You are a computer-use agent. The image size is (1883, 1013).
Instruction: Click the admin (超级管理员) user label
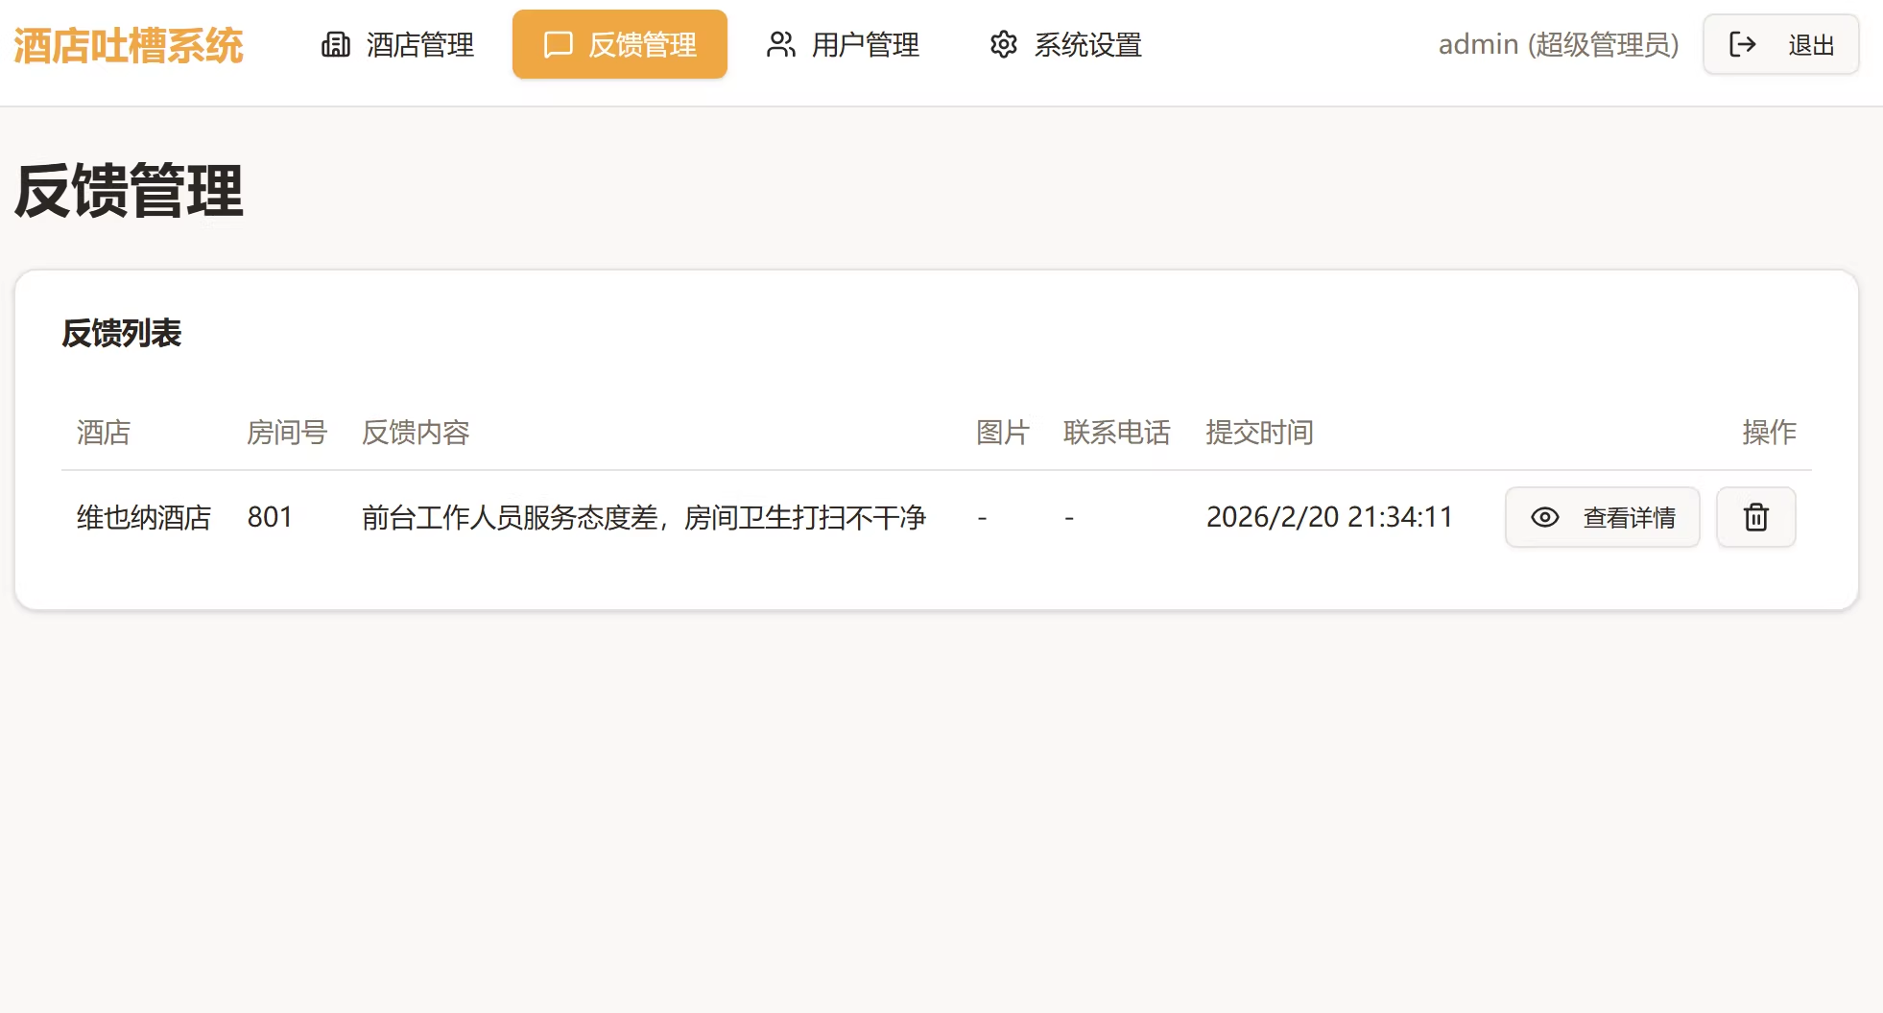(1558, 45)
